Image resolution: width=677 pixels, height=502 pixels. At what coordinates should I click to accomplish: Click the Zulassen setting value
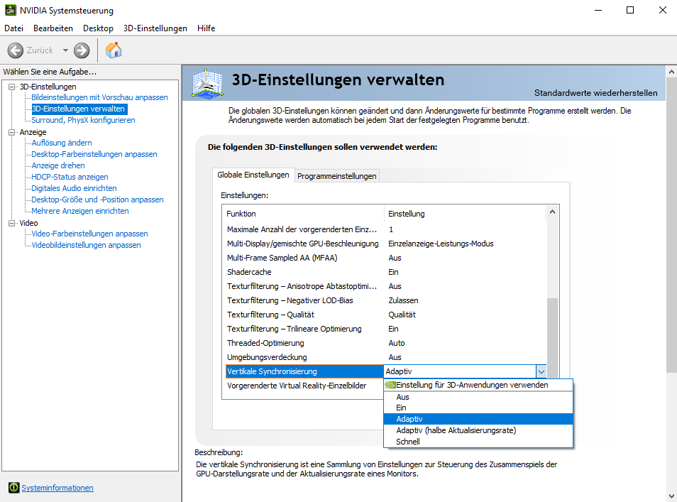[x=403, y=300]
